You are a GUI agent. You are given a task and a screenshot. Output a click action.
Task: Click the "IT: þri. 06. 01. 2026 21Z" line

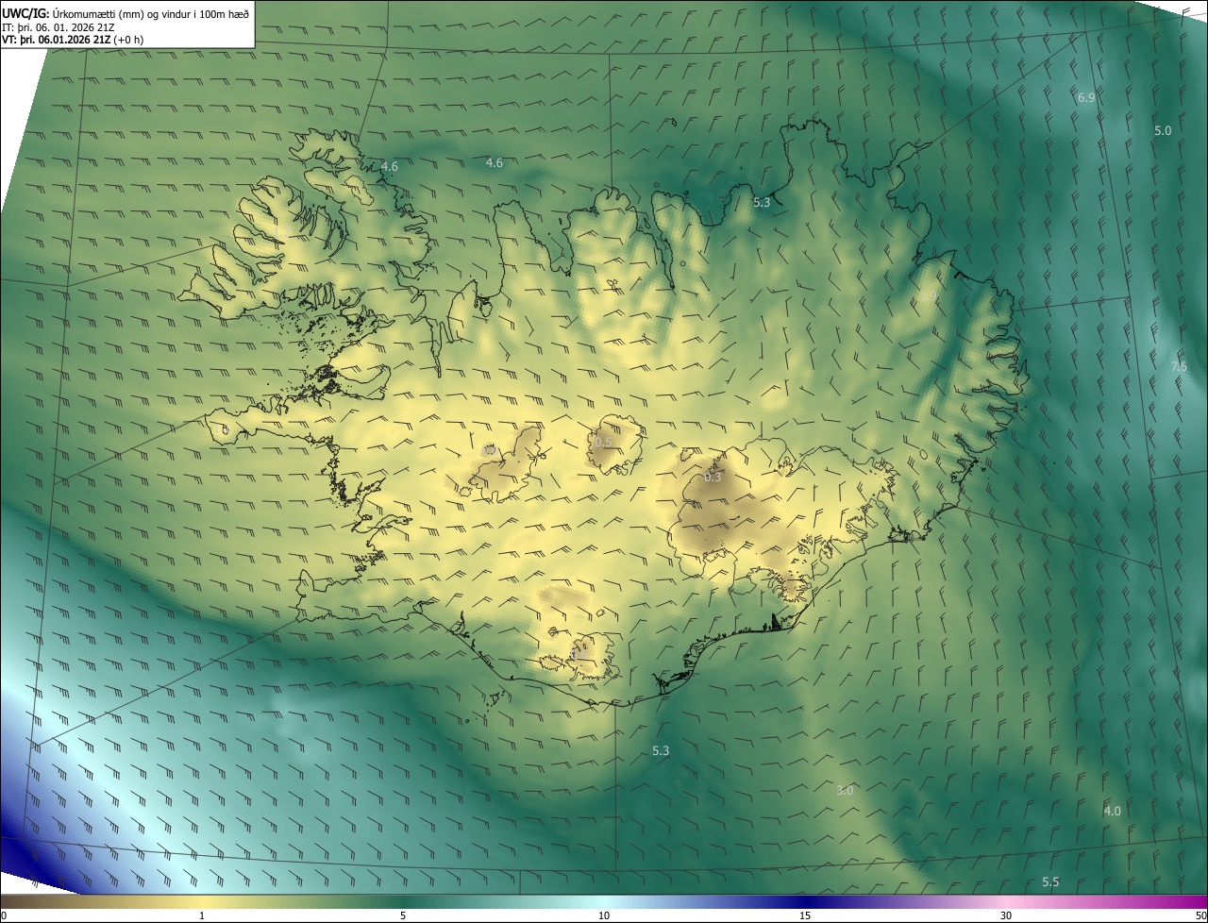(x=58, y=27)
